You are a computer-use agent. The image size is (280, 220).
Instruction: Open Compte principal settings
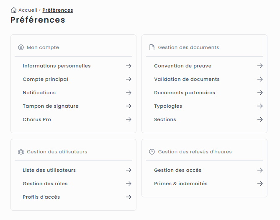click(45, 79)
